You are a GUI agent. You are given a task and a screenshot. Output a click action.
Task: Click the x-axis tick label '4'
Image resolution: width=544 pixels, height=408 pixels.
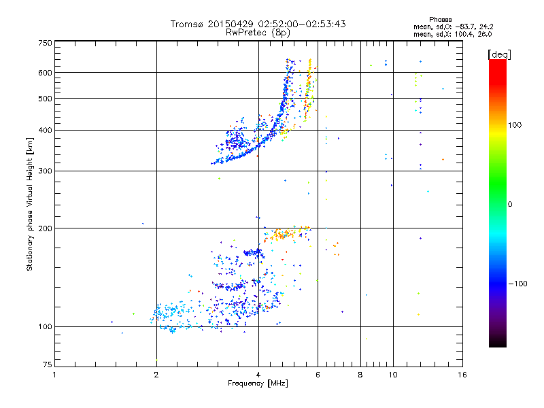pos(258,375)
